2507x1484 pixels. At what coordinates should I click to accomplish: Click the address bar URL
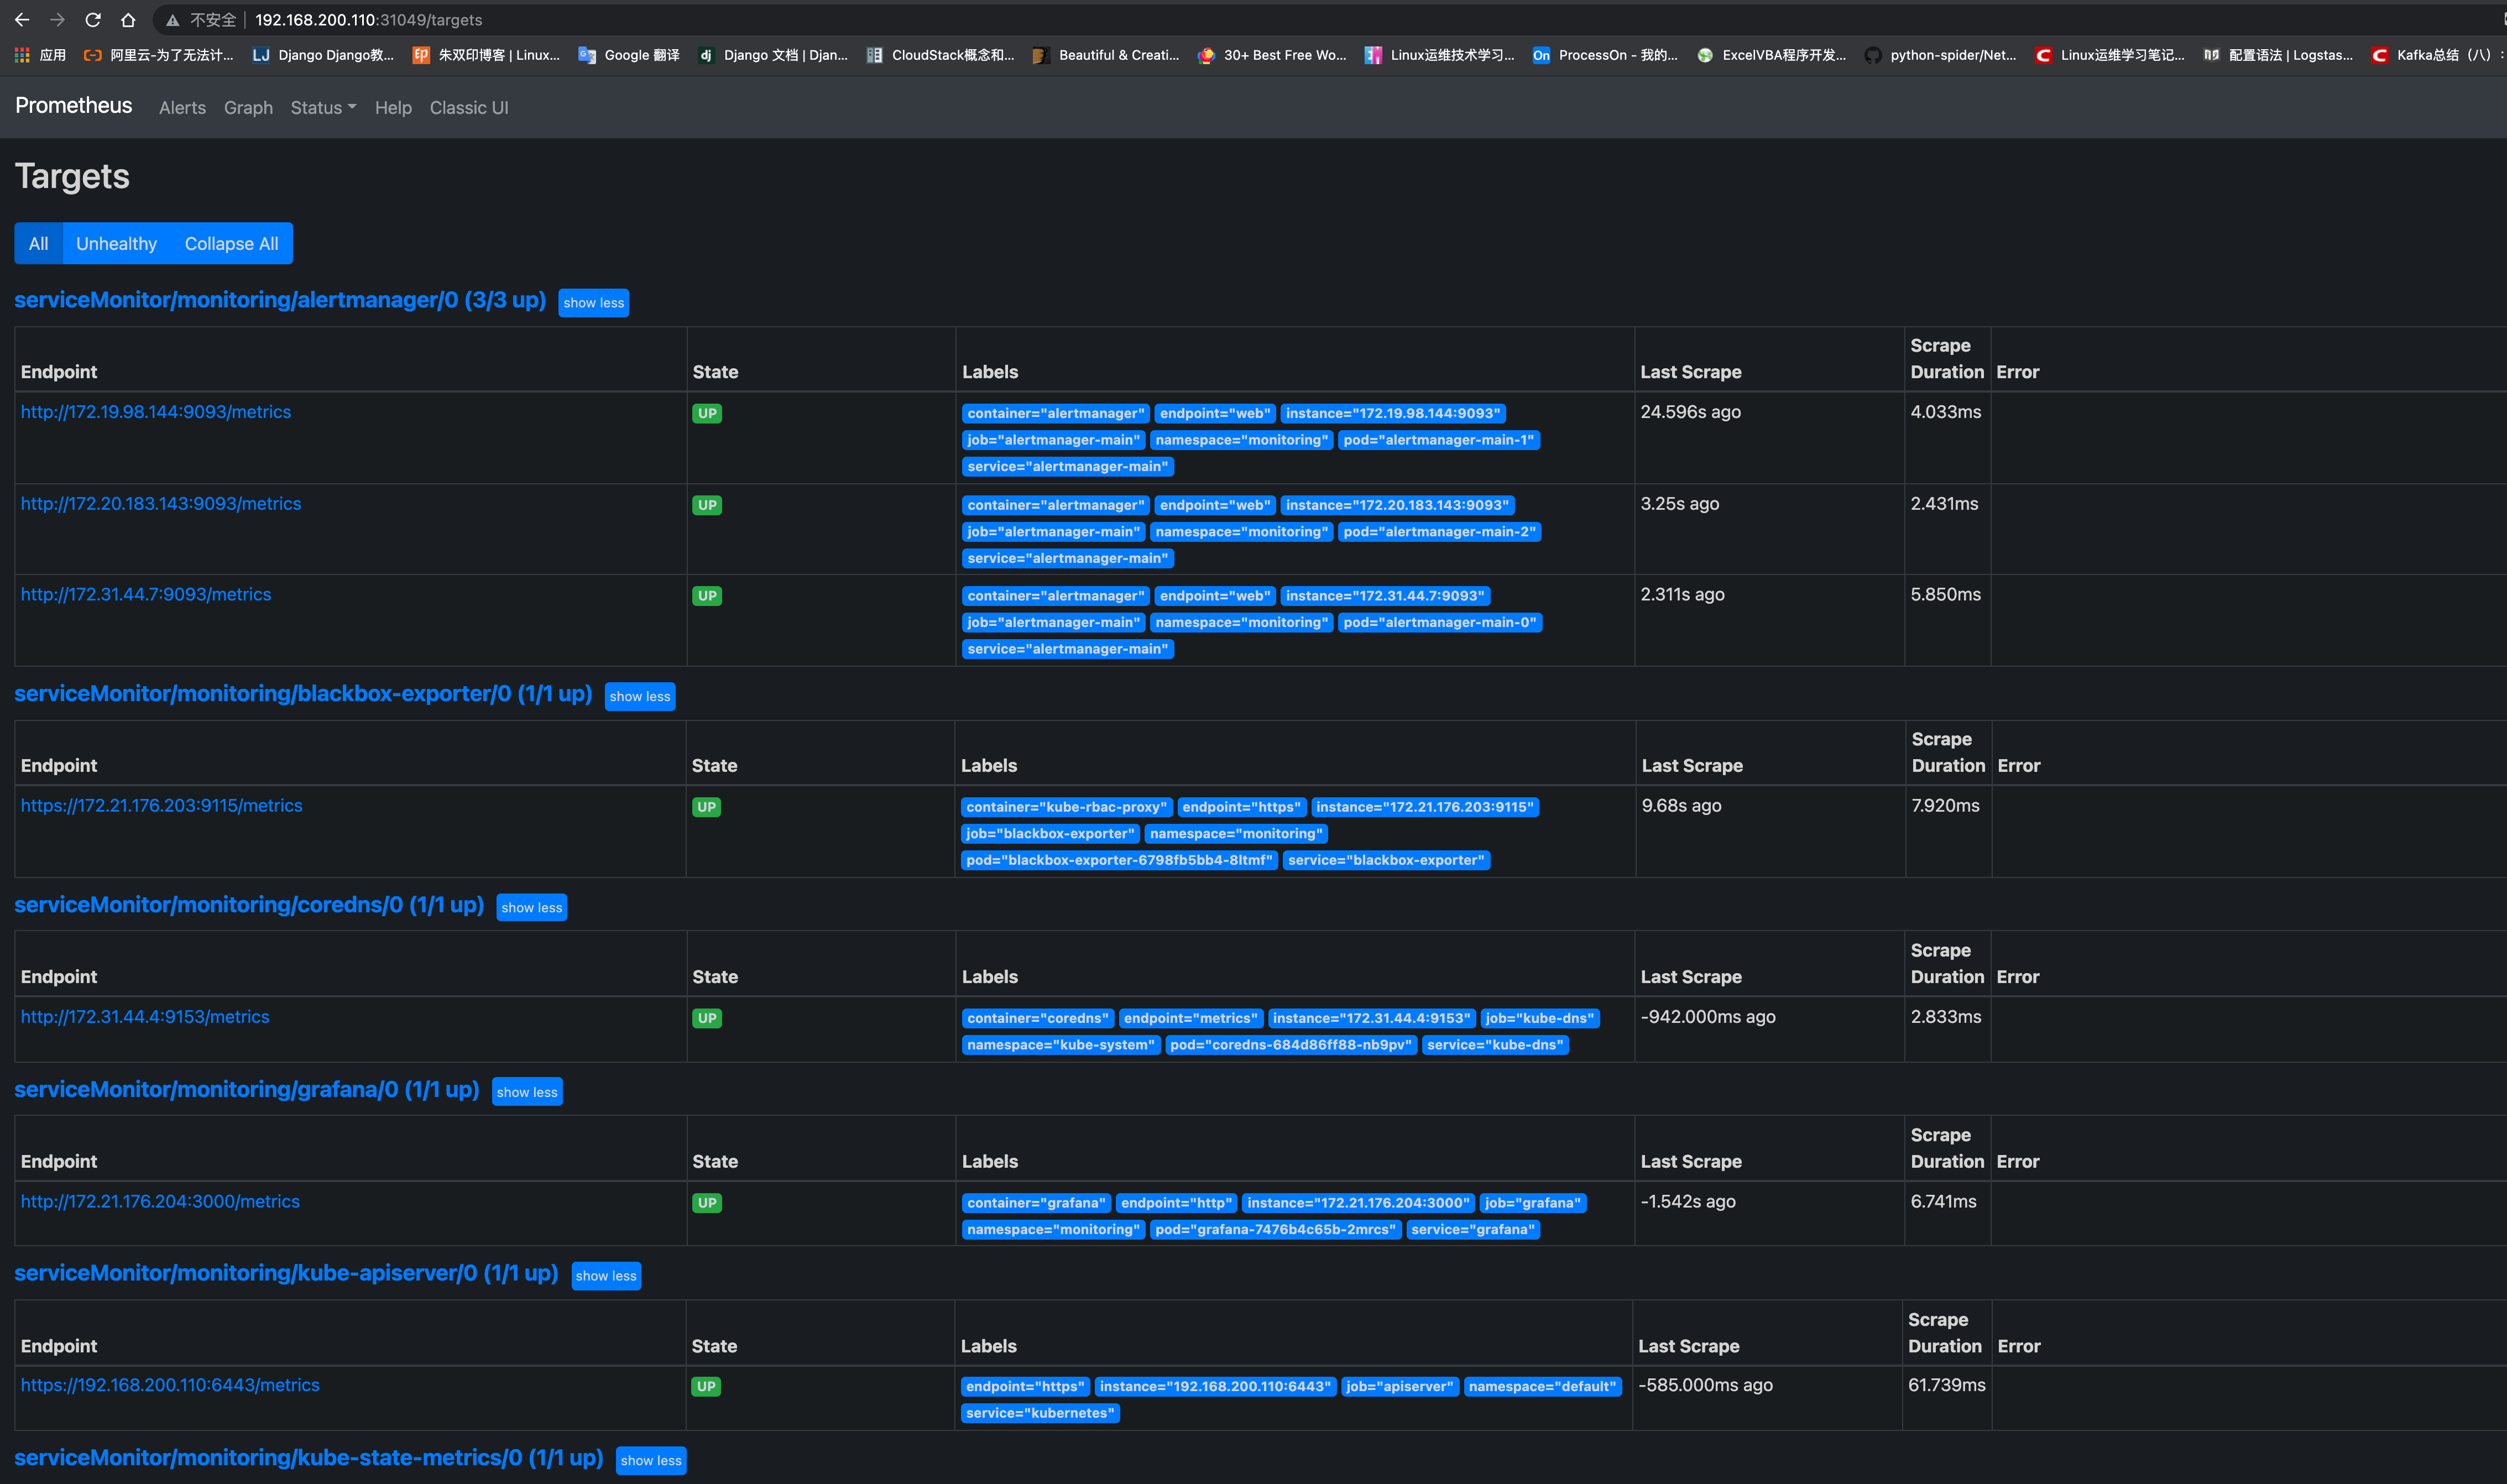point(368,20)
